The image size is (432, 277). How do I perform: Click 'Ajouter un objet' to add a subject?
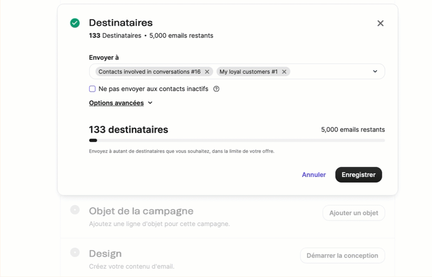[x=353, y=213]
